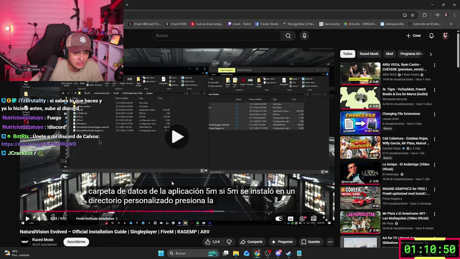The height and width of the screenshot is (259, 460).
Task: Open options menu for Changing File Extensions
Action: (x=434, y=114)
